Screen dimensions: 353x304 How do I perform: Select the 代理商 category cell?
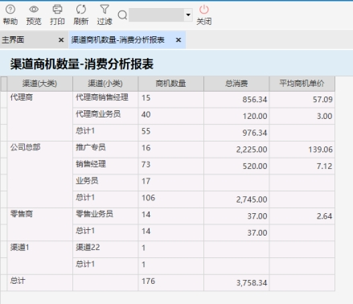pyautogui.click(x=40, y=117)
